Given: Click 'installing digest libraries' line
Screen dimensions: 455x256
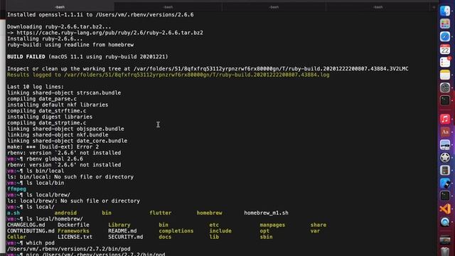Looking at the screenshot, I should (50, 117).
